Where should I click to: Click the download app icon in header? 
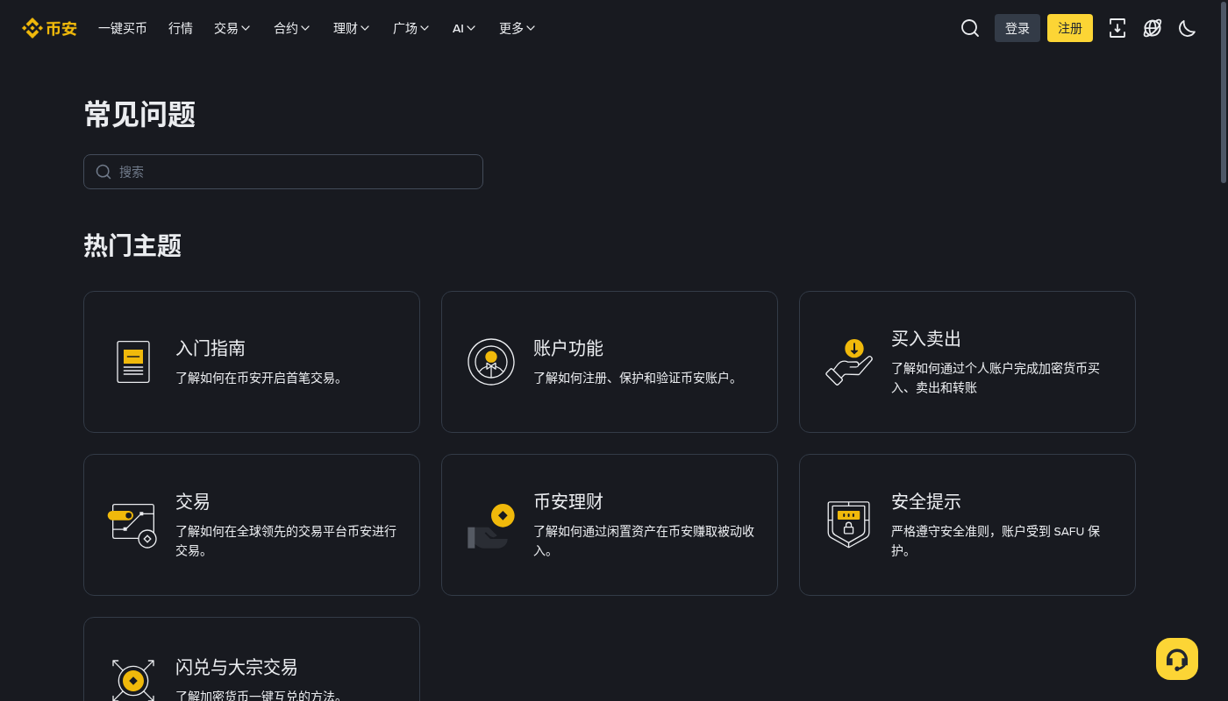[1117, 28]
